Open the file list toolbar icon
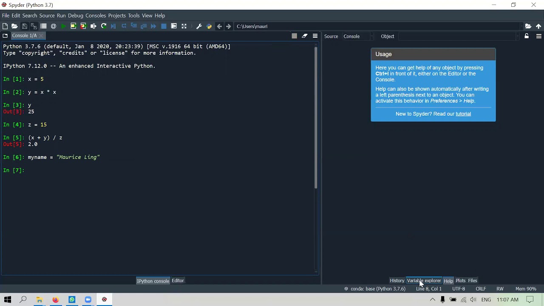The height and width of the screenshot is (306, 544). pos(43,26)
